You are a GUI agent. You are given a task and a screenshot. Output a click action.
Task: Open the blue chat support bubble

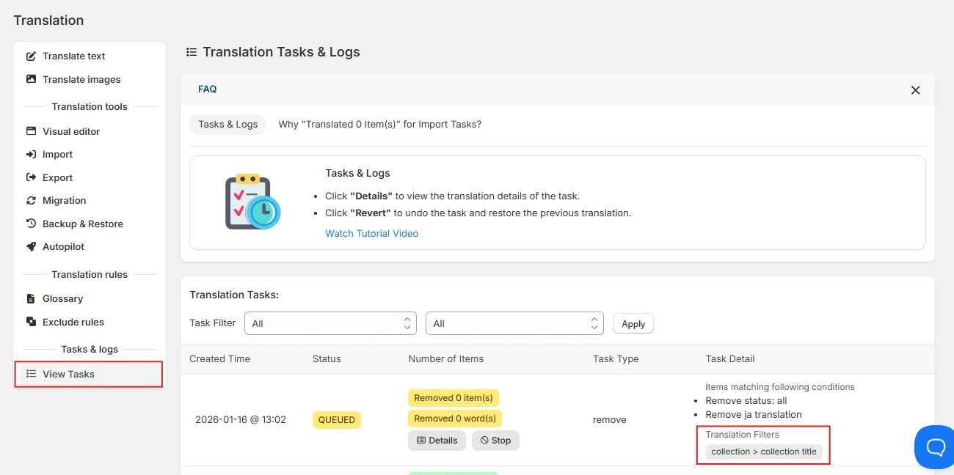coord(935,446)
